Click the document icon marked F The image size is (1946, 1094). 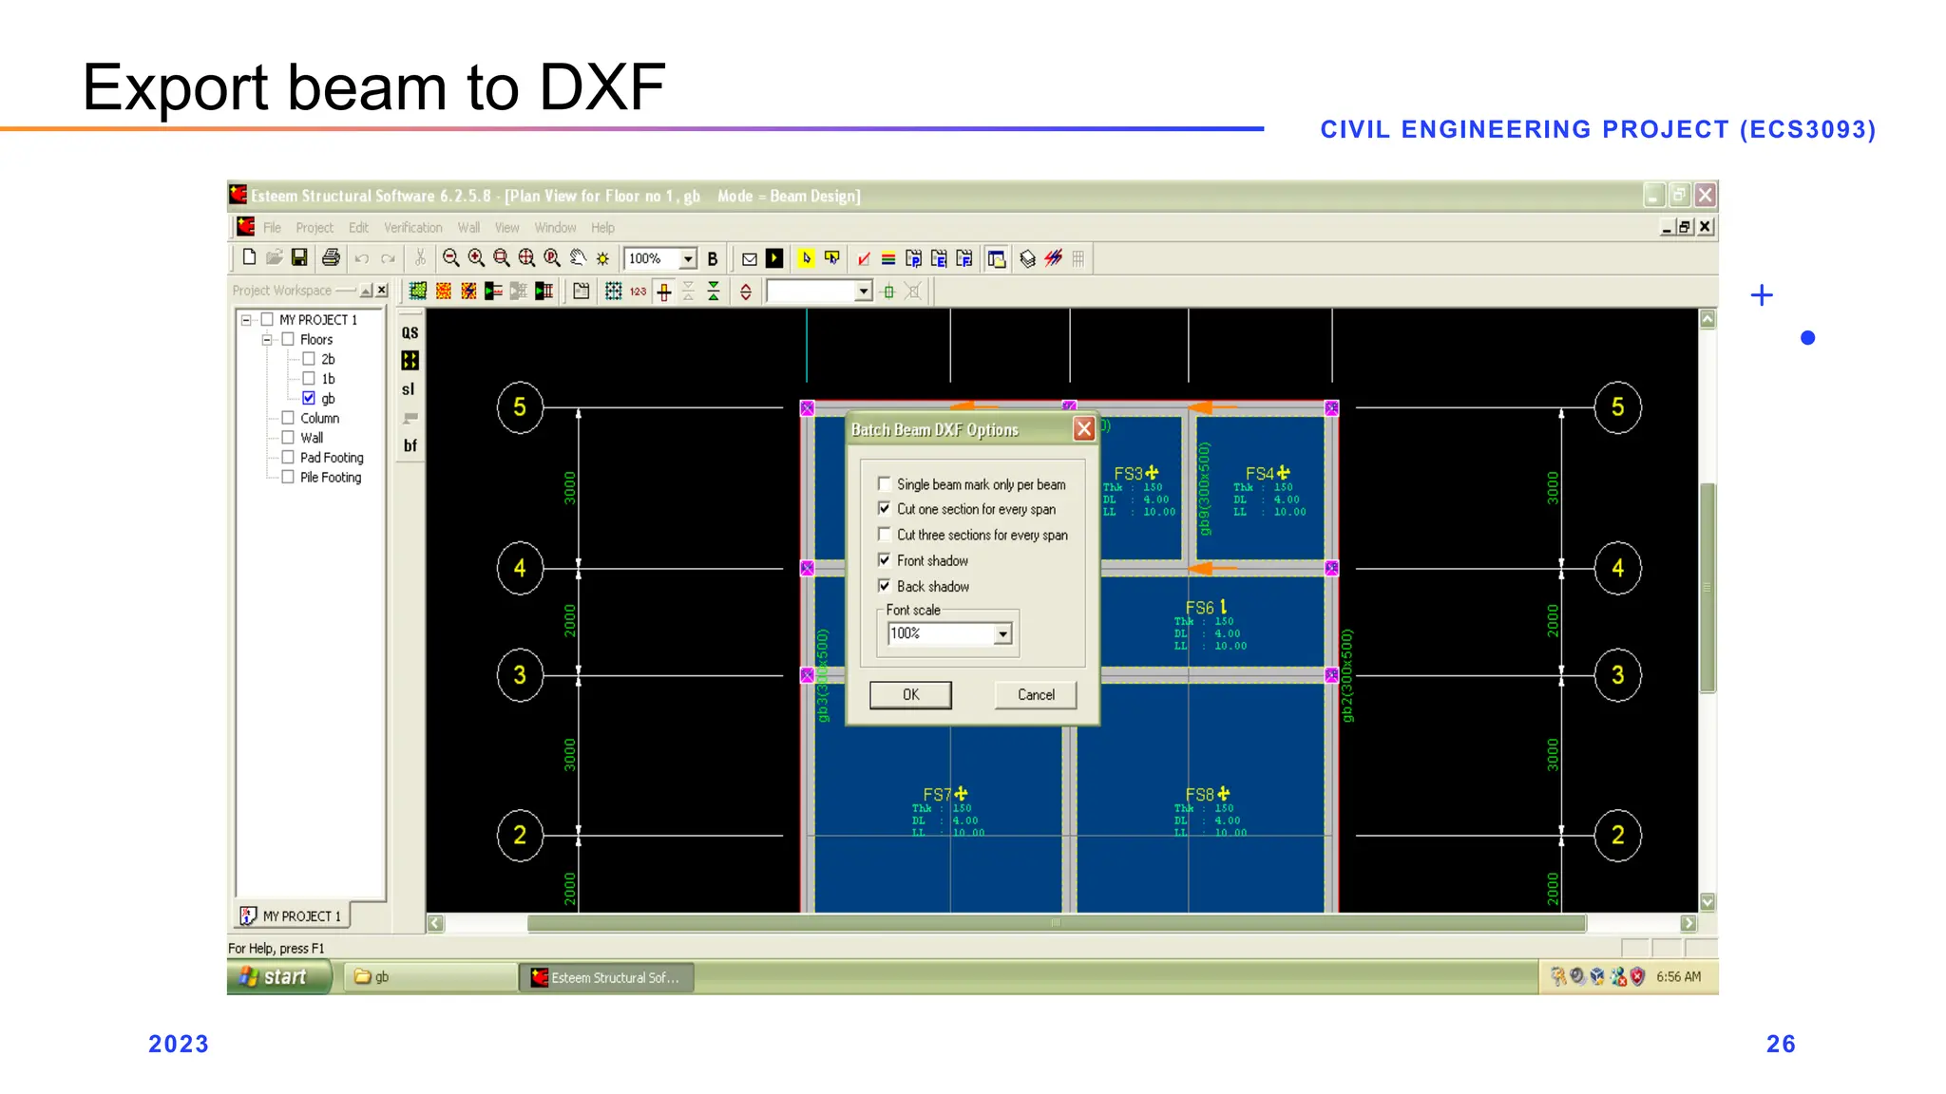[964, 258]
